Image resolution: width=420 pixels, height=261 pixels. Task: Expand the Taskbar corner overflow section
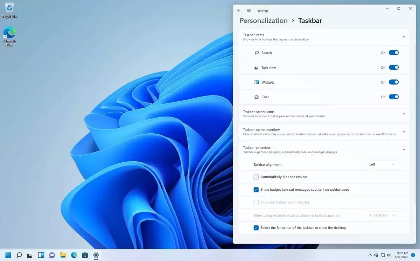click(404, 132)
